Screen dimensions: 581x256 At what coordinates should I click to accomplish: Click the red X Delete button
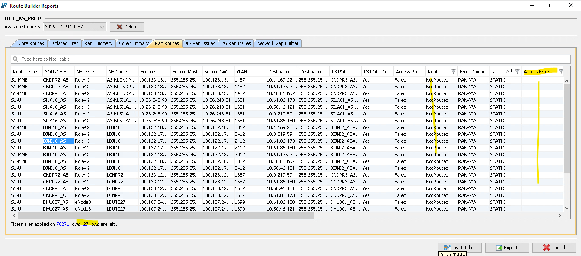(x=127, y=27)
